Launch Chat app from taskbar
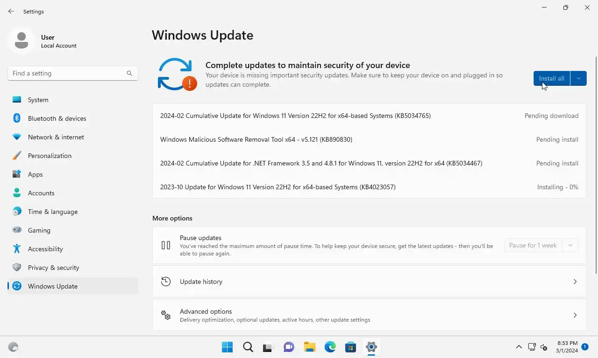This screenshot has width=598, height=358. [x=289, y=347]
